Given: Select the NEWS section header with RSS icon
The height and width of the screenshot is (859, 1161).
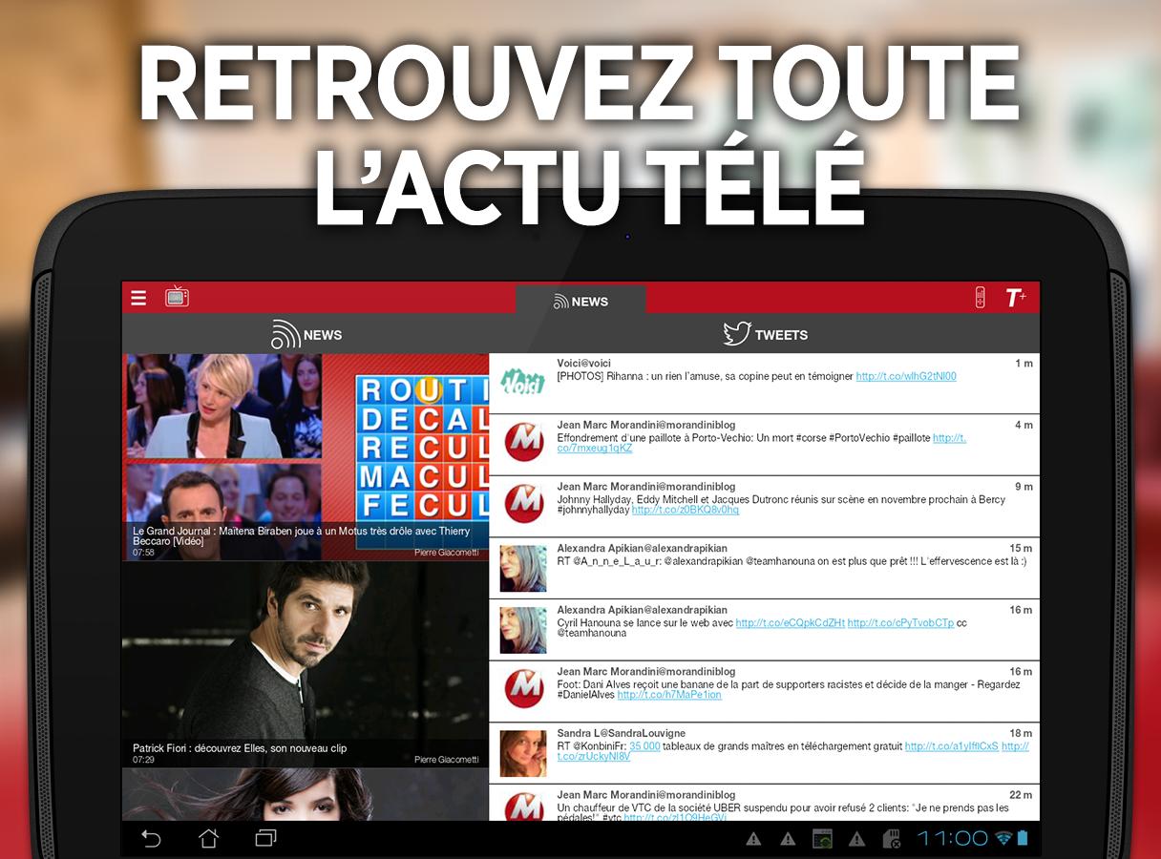Looking at the screenshot, I should [x=306, y=334].
